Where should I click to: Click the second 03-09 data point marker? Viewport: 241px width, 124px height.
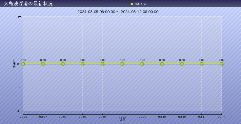point(142,64)
